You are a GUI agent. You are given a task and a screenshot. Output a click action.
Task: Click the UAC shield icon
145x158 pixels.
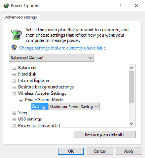click(x=14, y=48)
